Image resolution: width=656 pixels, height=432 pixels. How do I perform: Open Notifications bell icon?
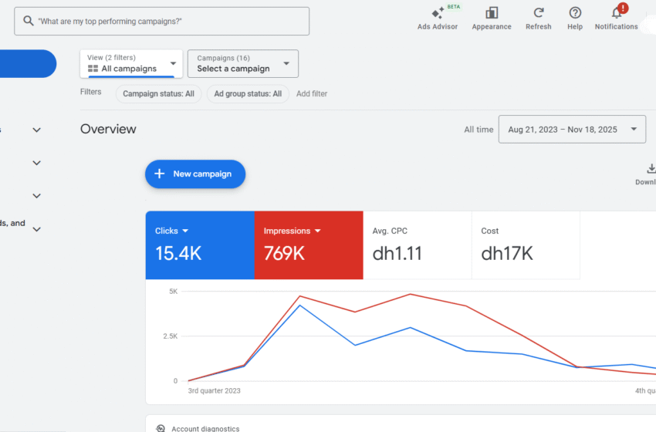(616, 13)
